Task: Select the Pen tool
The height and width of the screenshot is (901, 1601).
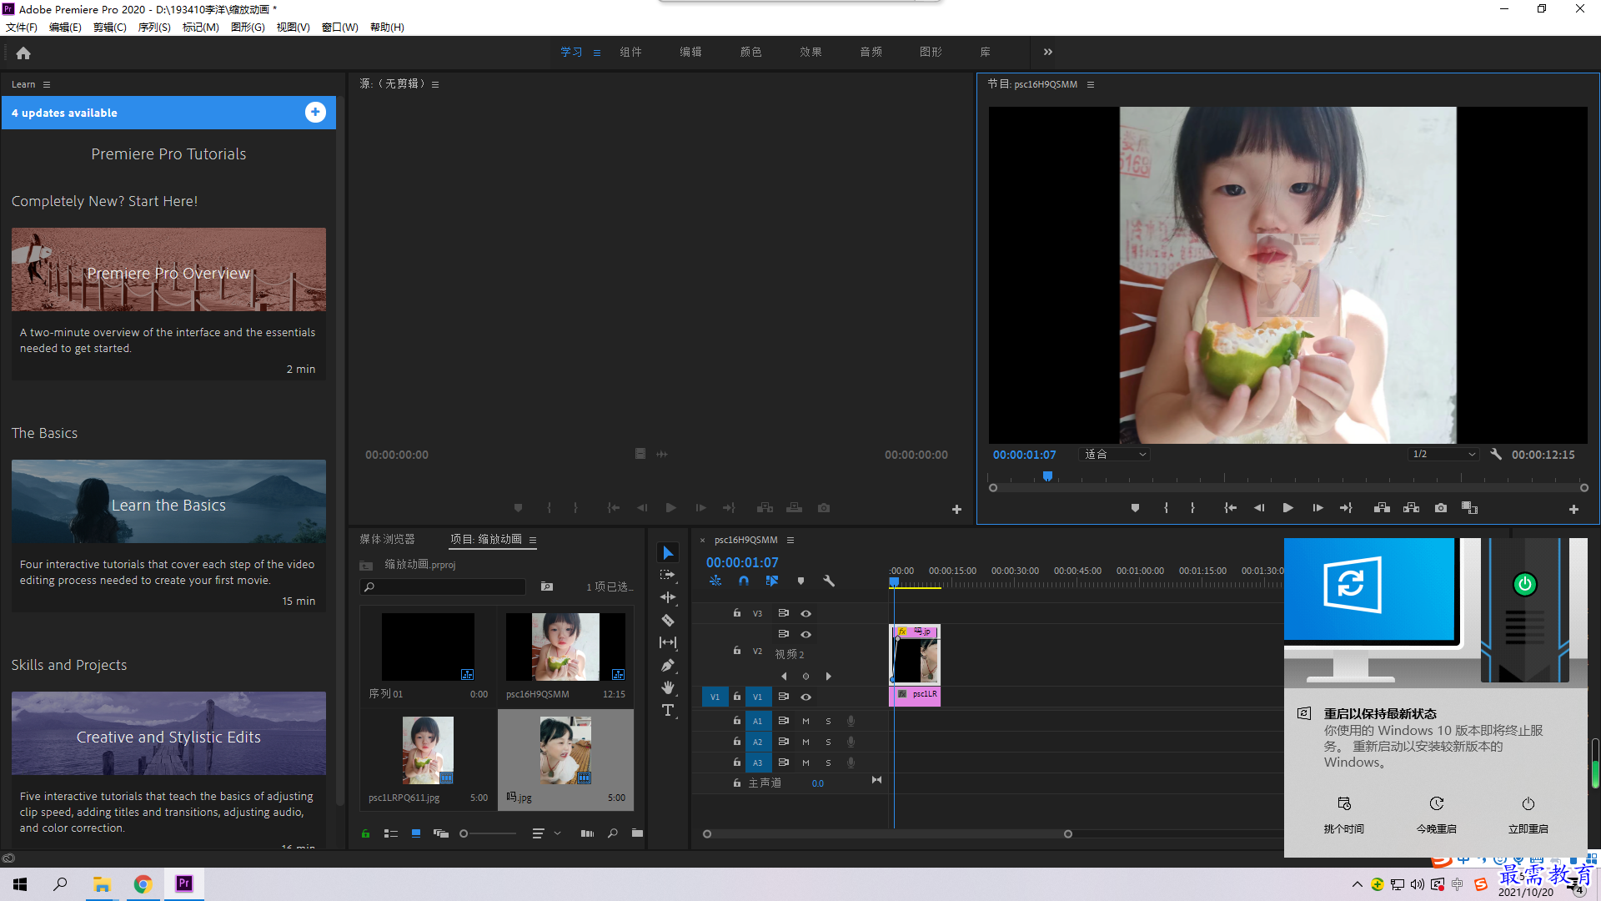Action: pos(668,665)
